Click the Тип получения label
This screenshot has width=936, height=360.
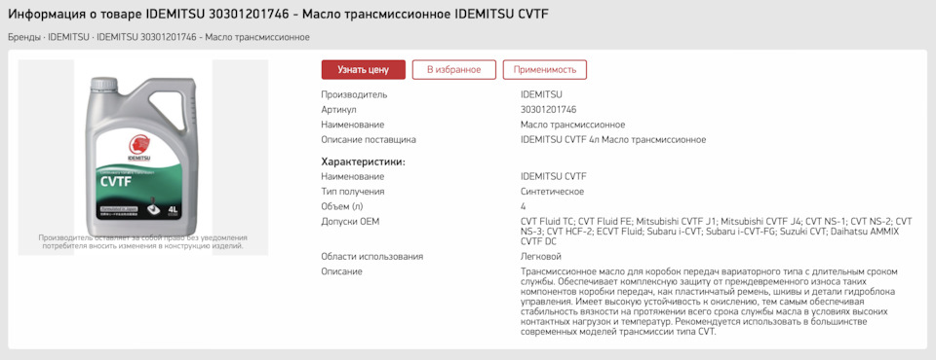point(353,192)
